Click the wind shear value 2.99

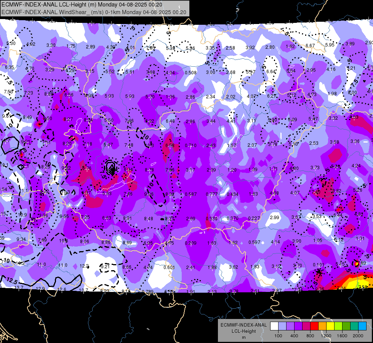(275, 218)
